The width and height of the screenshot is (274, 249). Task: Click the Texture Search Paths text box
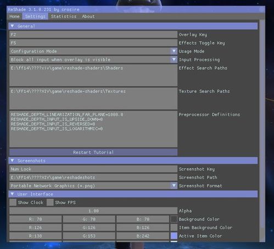(x=93, y=99)
